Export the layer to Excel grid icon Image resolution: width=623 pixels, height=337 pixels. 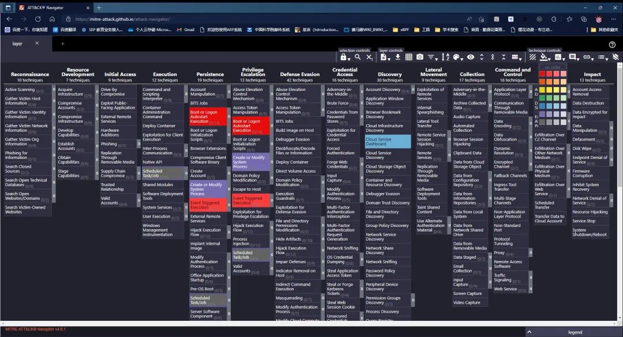coord(408,57)
